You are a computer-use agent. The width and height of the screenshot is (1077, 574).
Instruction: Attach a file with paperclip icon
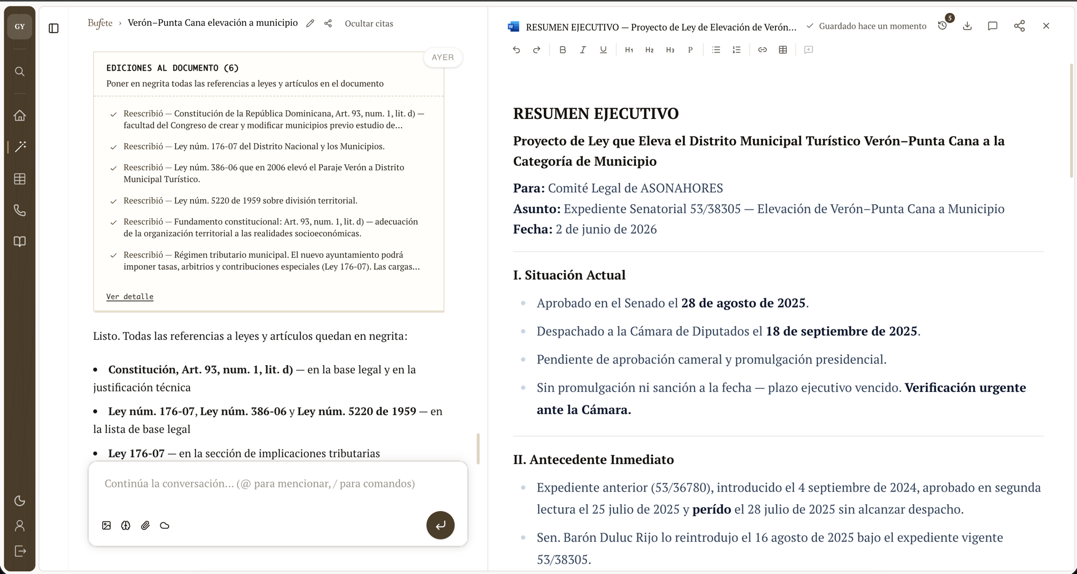click(145, 526)
